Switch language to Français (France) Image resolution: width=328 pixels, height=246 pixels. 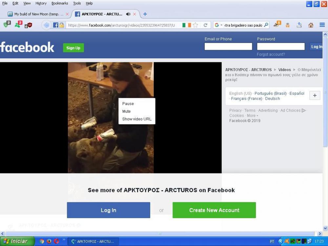(x=247, y=98)
